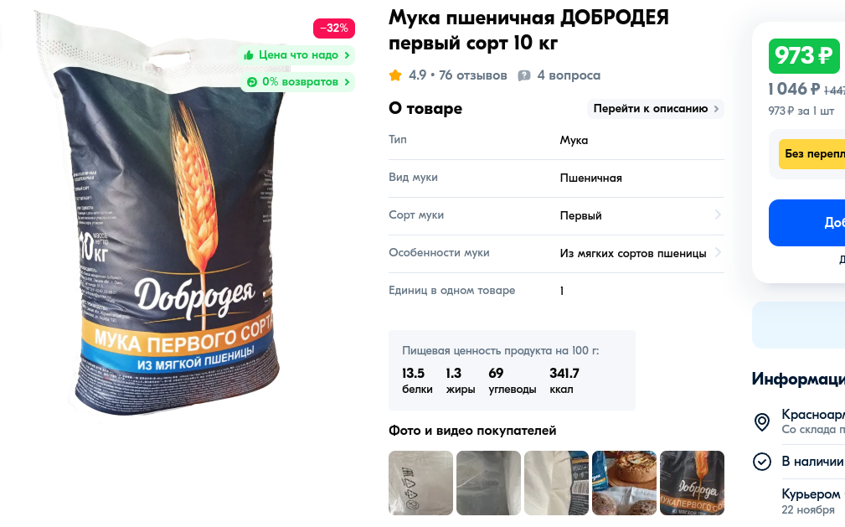Click the in-stock checkmark circle icon
Screen dimensions: 845x527
point(762,461)
